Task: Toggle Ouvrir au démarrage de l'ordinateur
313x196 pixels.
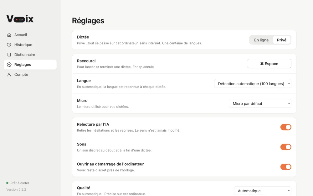Action: tap(286, 167)
